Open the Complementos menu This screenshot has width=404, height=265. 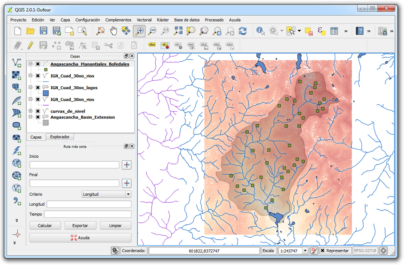118,20
